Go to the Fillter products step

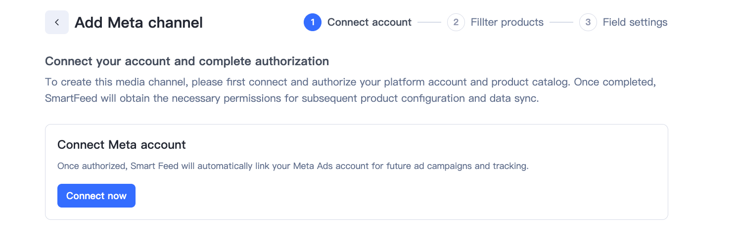click(507, 22)
